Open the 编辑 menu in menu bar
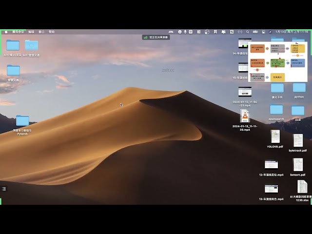 31,32
